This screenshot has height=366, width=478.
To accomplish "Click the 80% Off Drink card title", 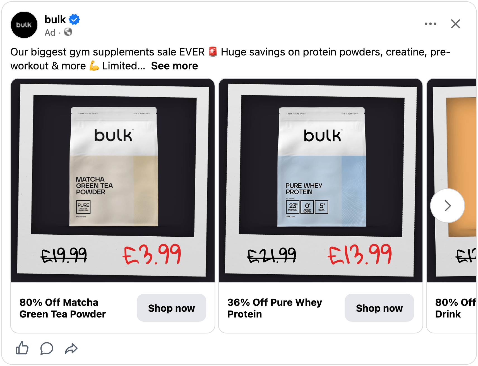I will [455, 308].
